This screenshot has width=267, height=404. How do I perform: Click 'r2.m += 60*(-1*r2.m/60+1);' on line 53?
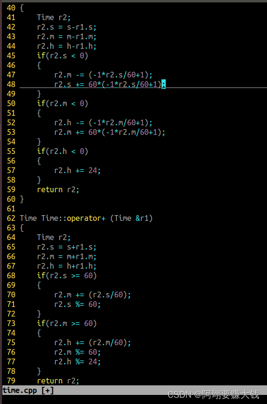(x=110, y=132)
